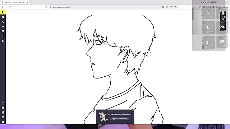
Task: Open the smiley Clipart tool
Action: (3, 31)
